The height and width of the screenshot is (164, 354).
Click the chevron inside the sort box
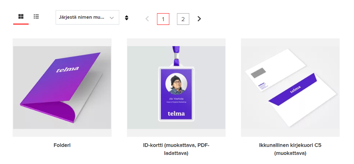(x=112, y=18)
